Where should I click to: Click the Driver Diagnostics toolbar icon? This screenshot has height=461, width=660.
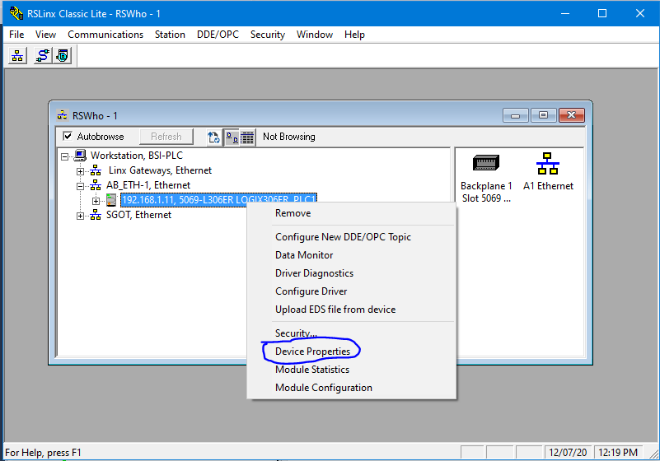63,55
